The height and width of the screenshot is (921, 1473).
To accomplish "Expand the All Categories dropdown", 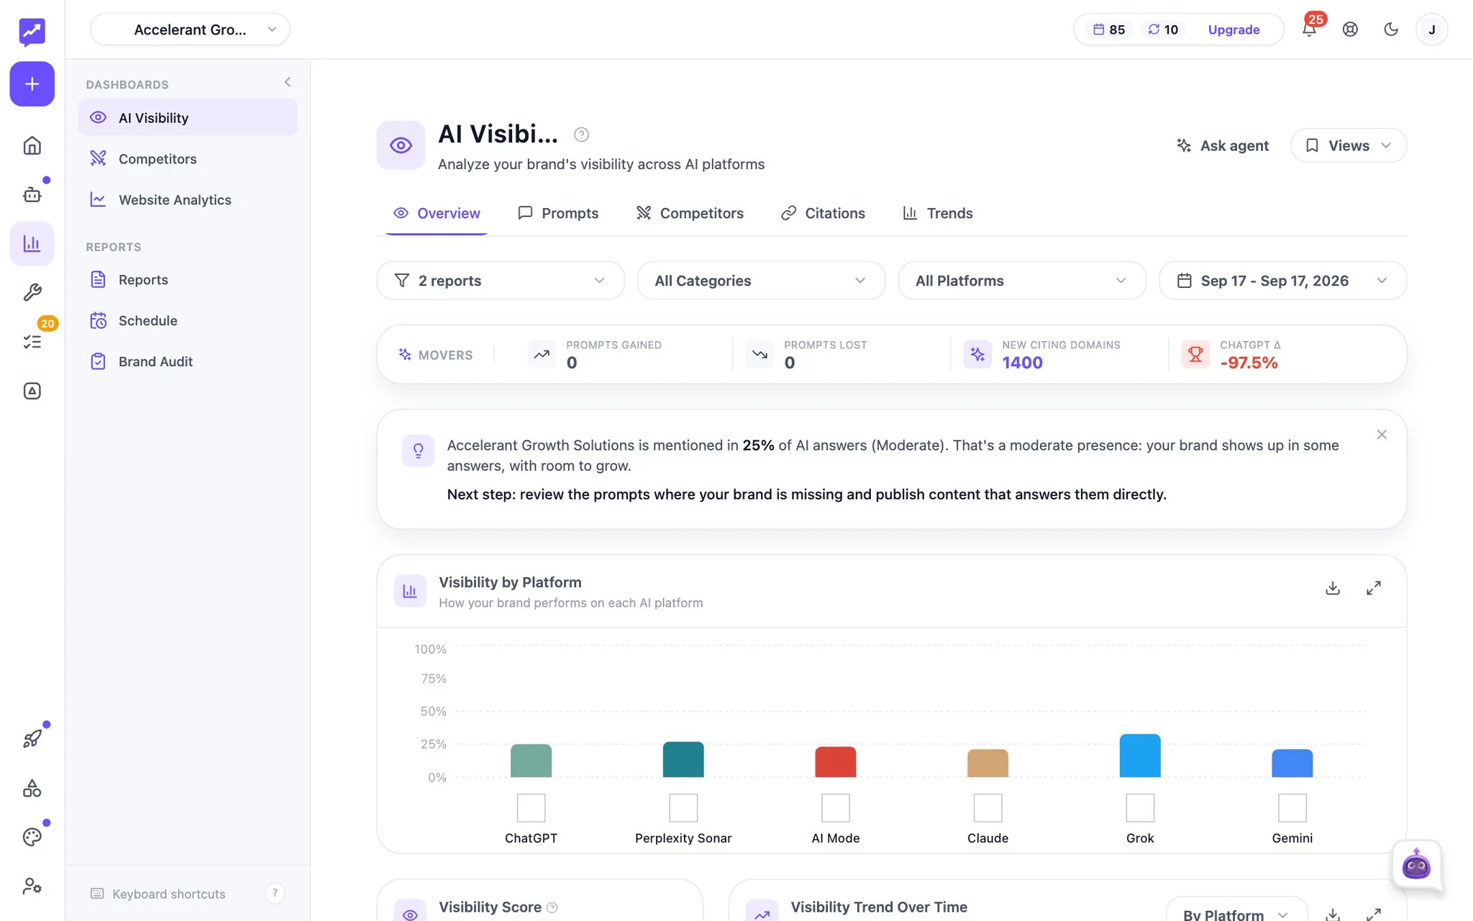I will 761,281.
